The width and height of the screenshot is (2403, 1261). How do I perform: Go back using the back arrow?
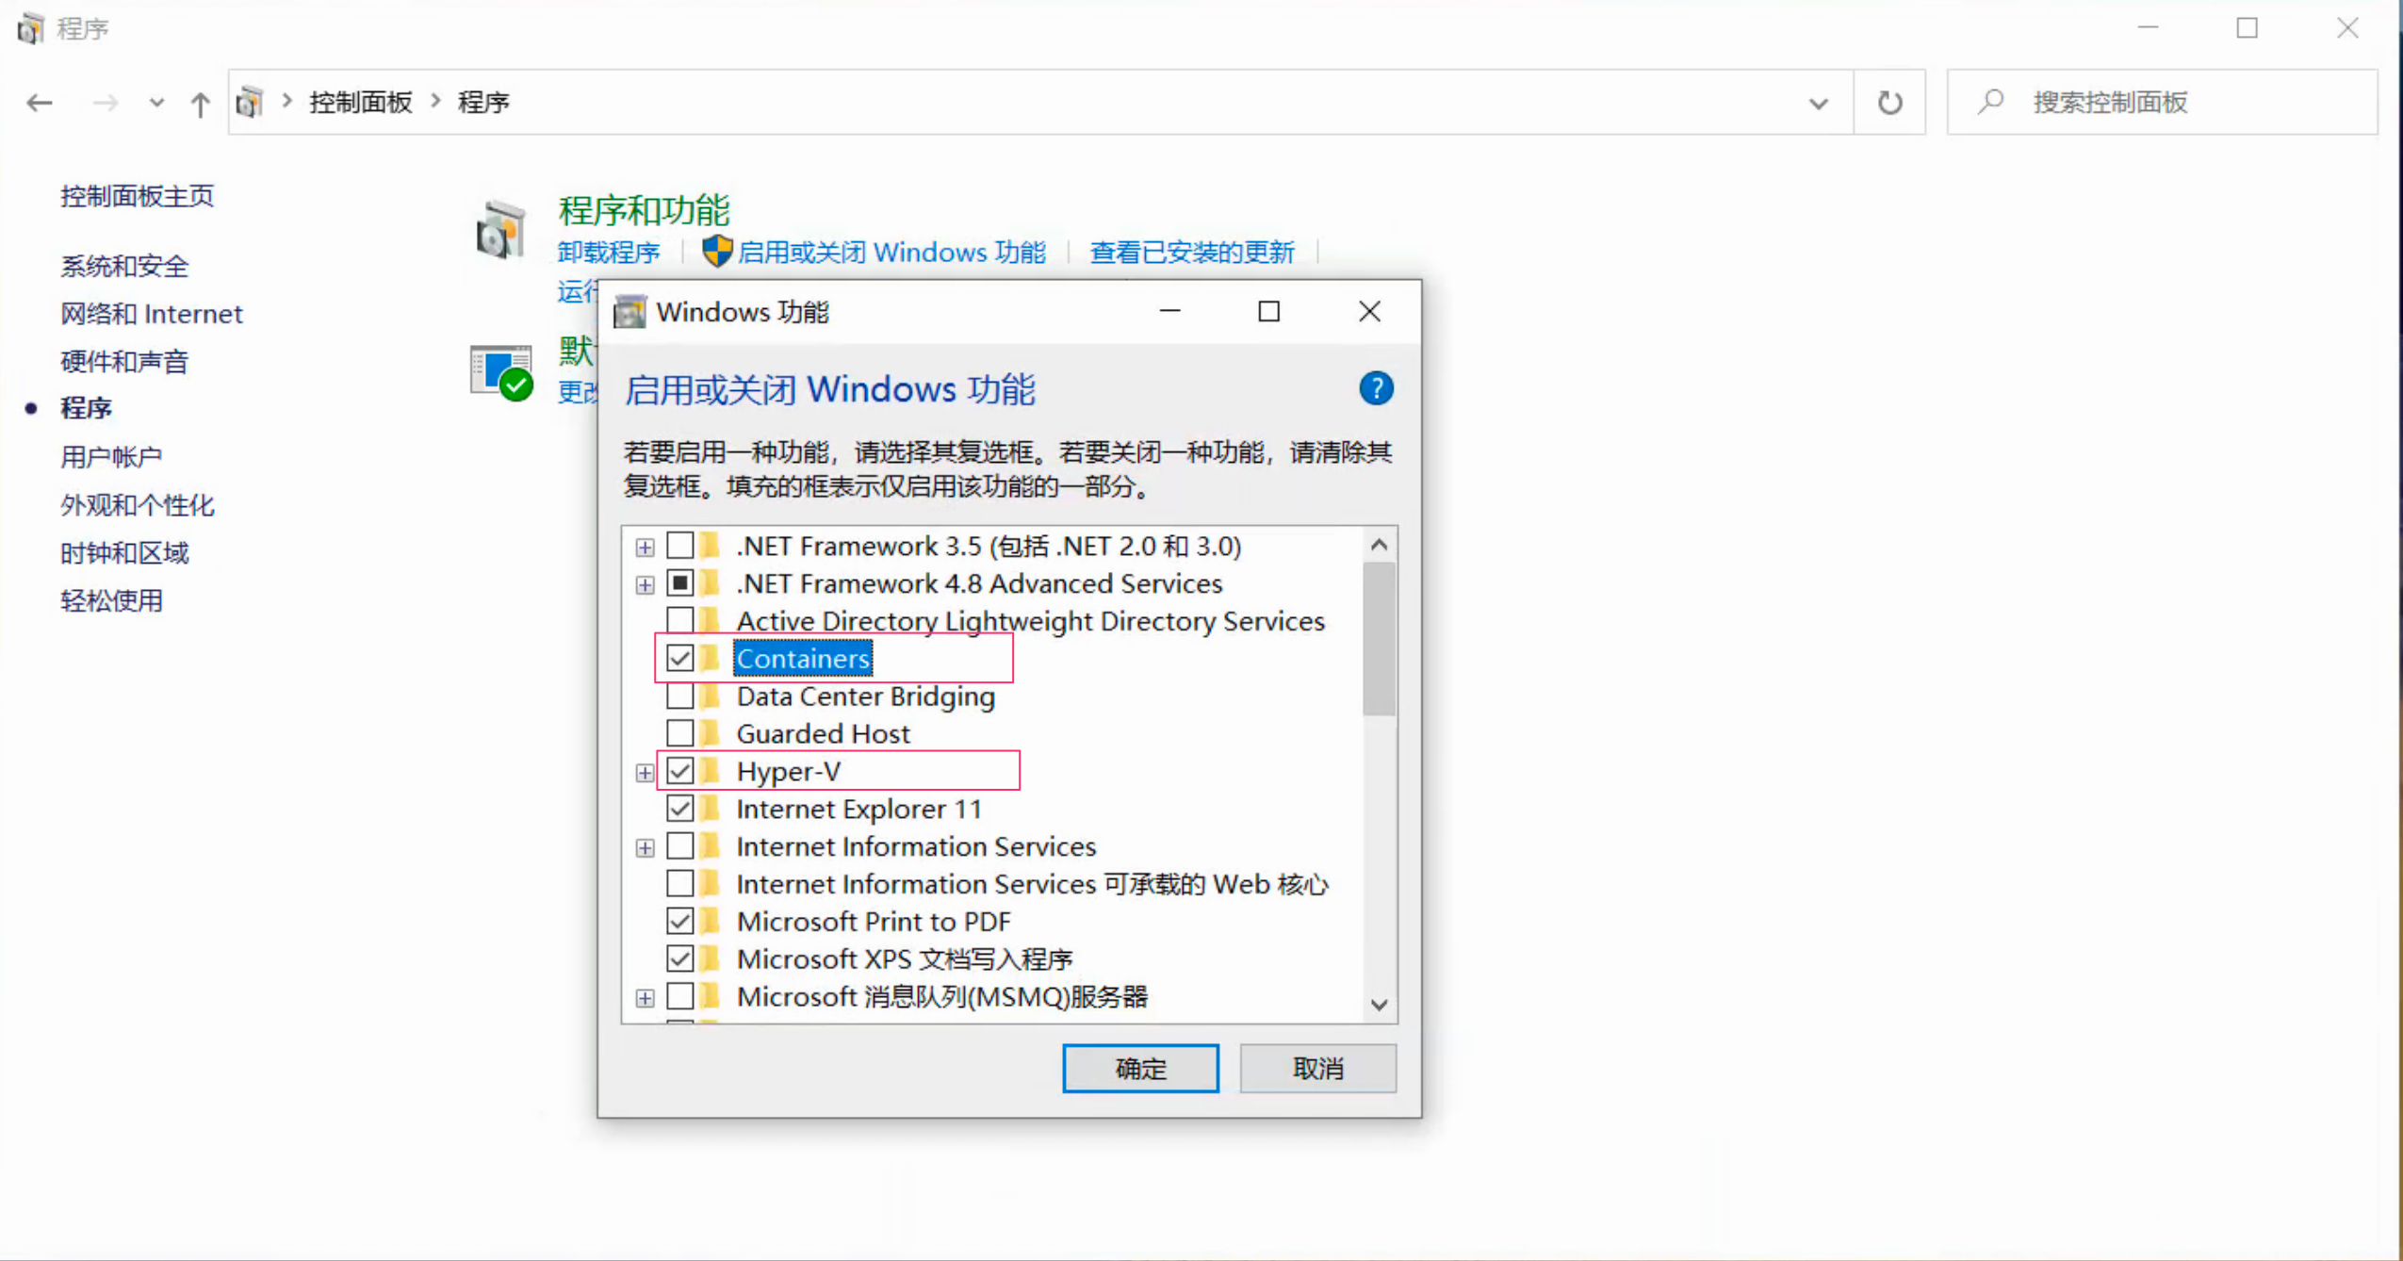(x=40, y=103)
